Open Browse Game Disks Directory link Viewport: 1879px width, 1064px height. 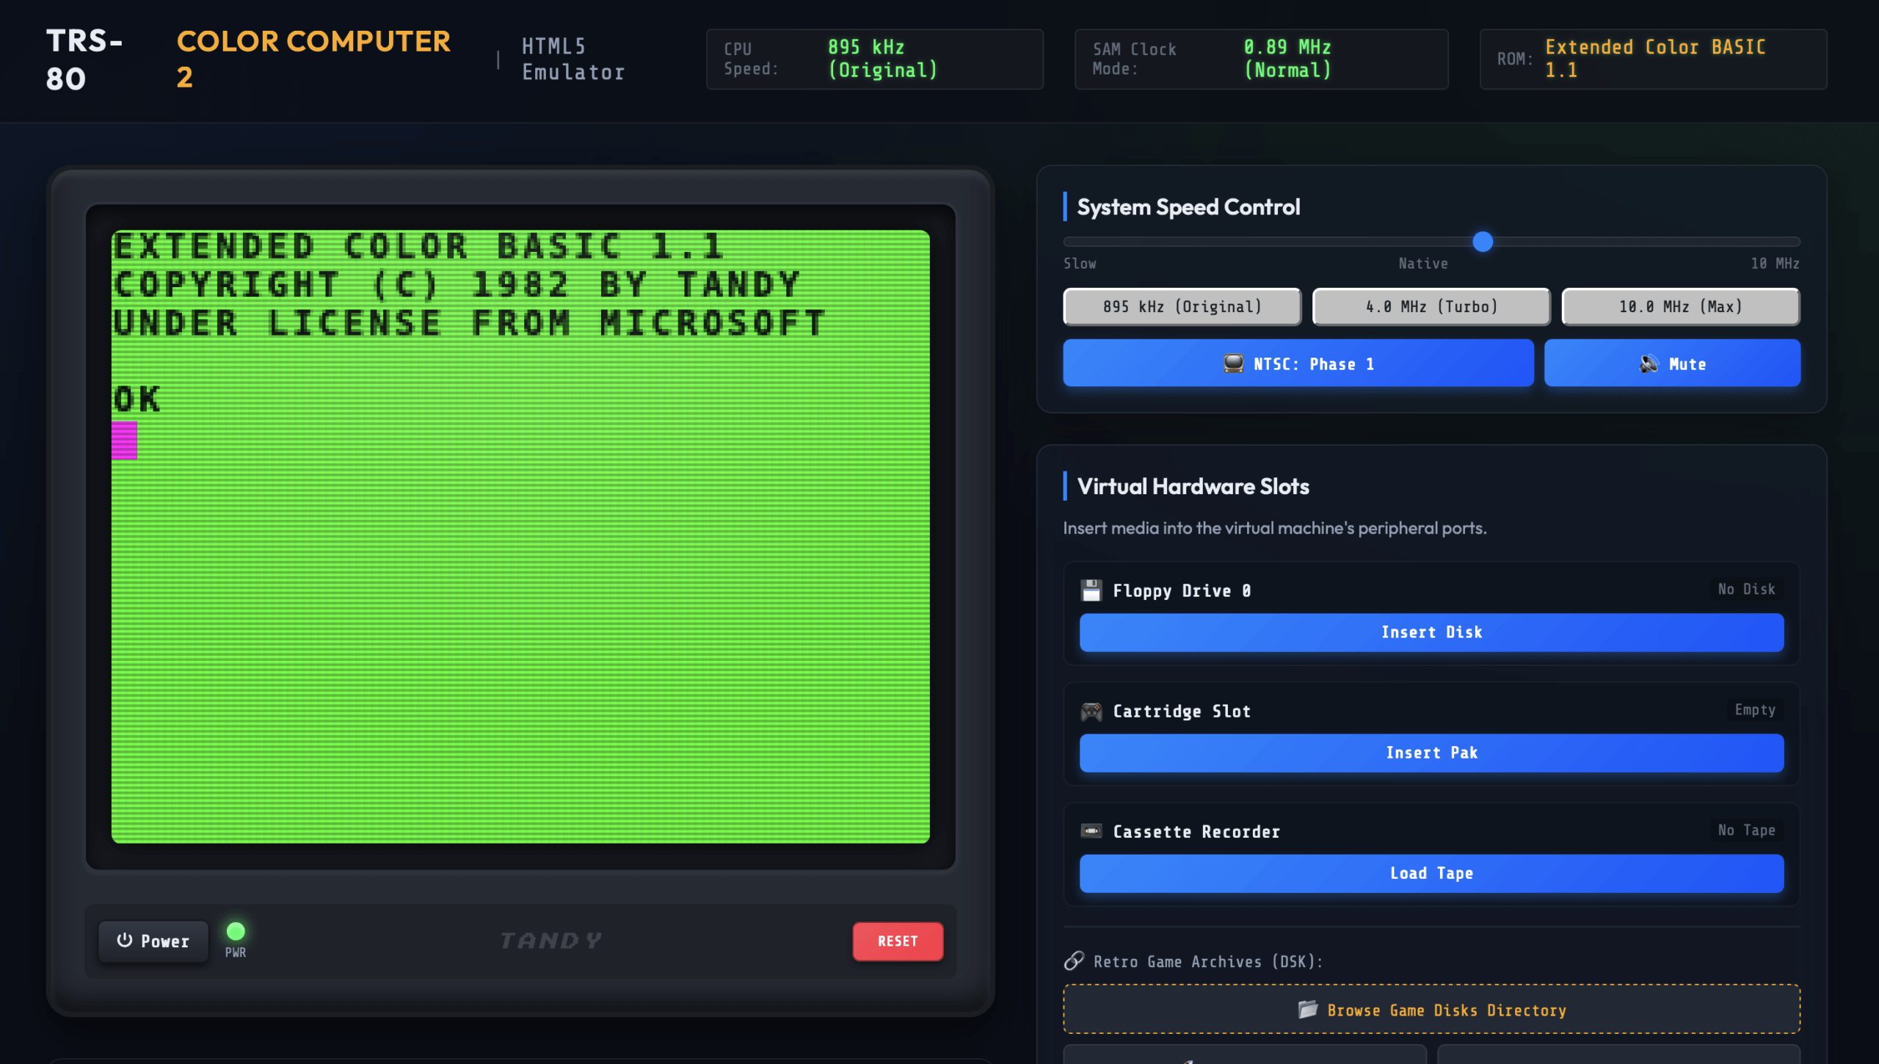pos(1431,1010)
